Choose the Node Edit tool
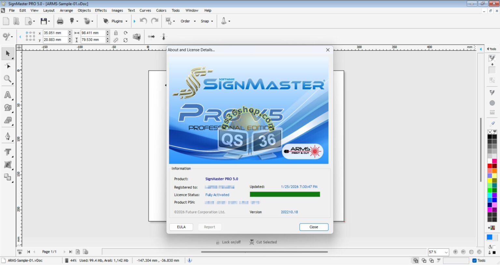This screenshot has width=500, height=265. (x=8, y=66)
